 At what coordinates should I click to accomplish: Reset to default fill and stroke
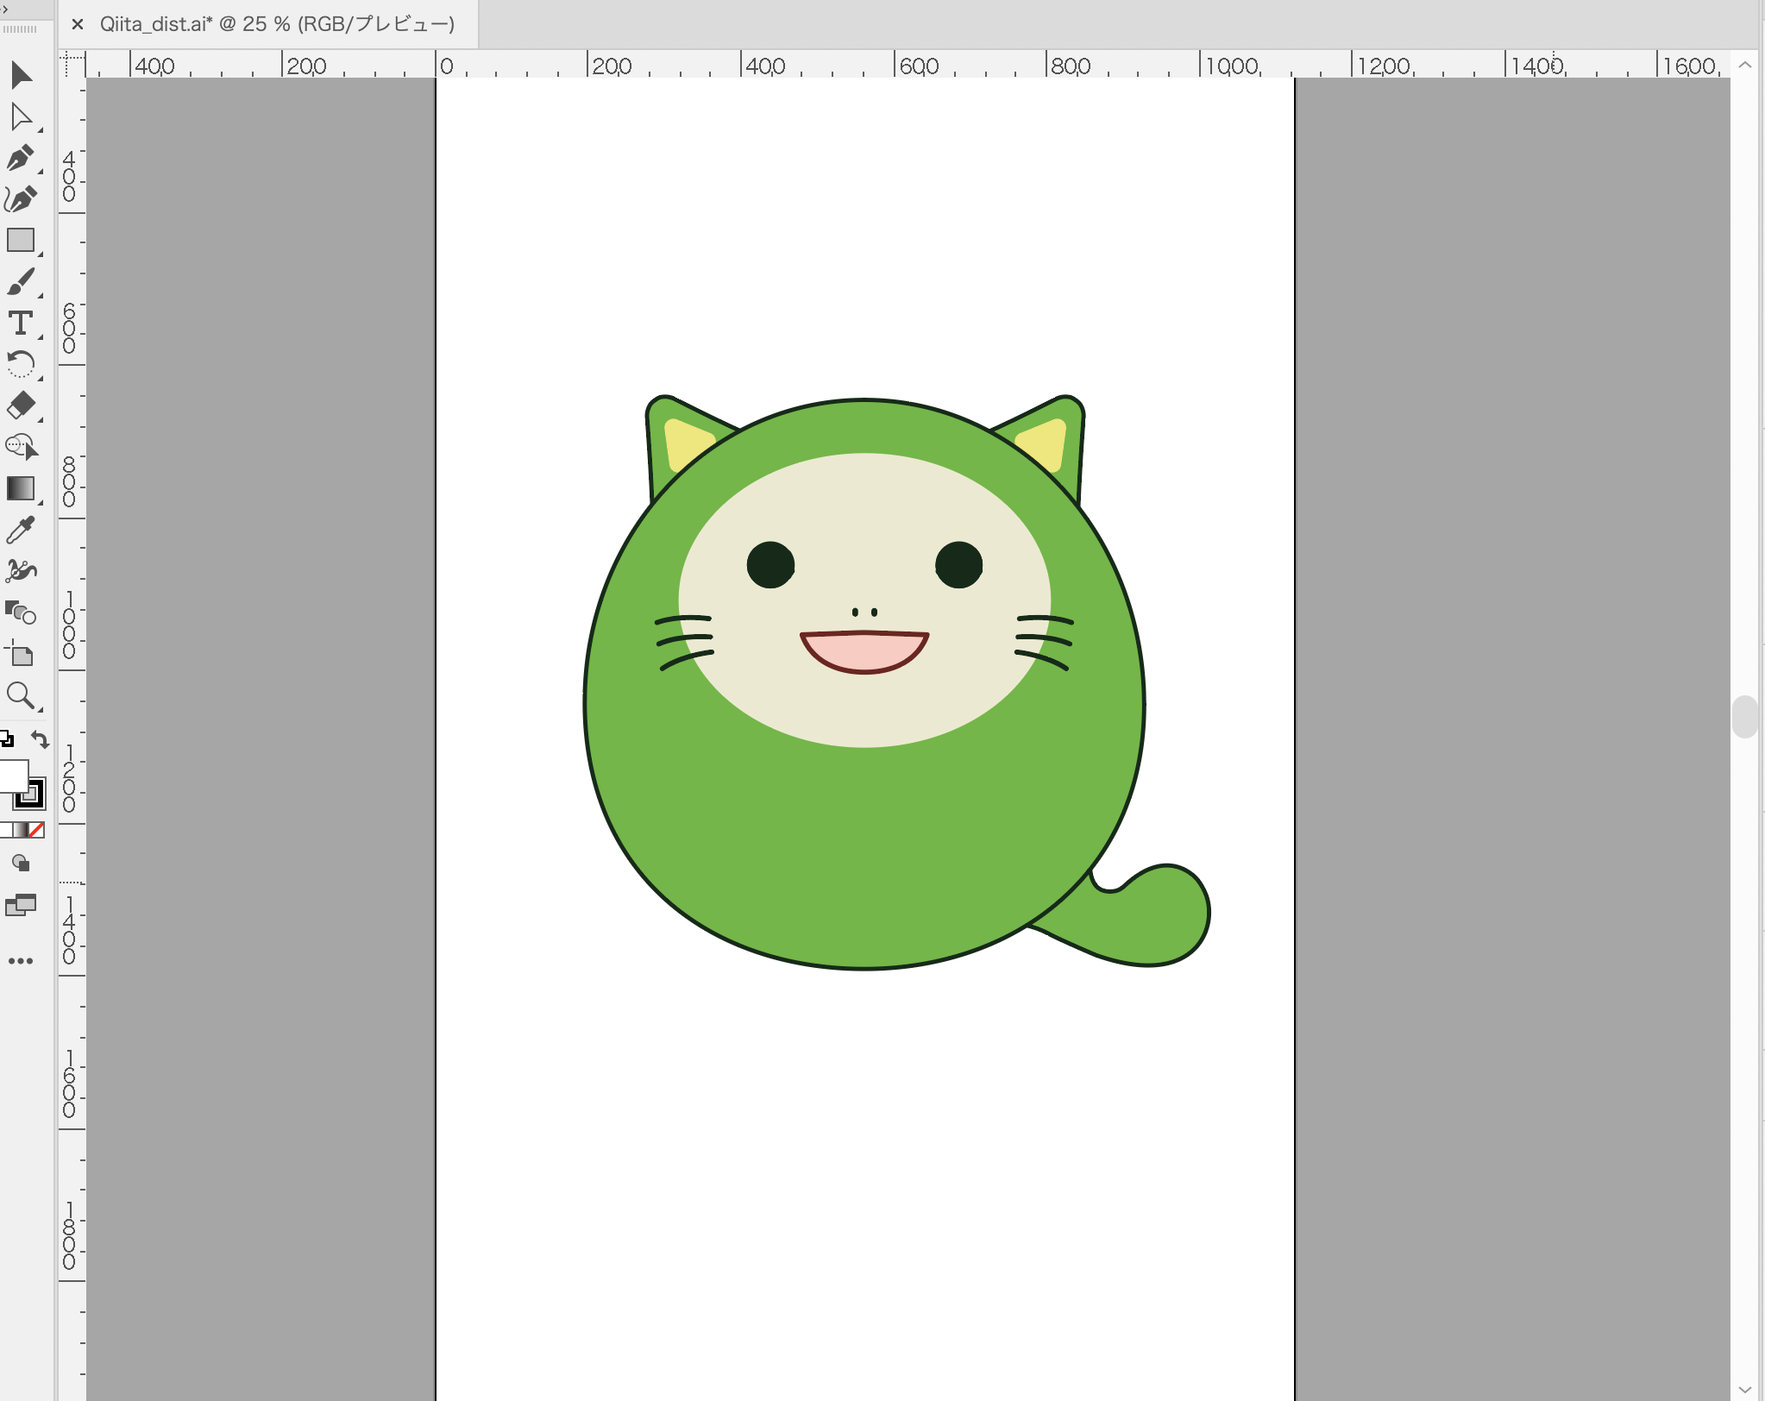[x=7, y=739]
